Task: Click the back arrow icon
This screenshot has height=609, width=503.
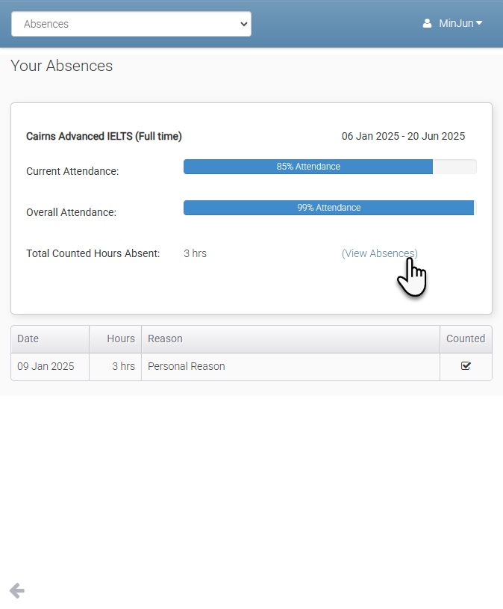Action: pos(17,591)
